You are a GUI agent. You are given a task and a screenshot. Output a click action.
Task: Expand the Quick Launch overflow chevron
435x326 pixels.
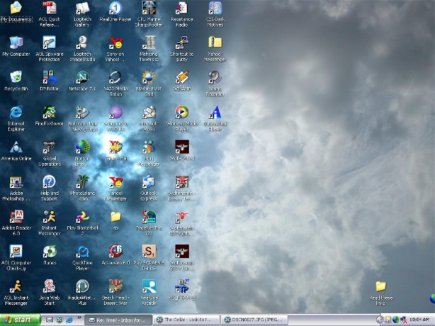(79, 318)
